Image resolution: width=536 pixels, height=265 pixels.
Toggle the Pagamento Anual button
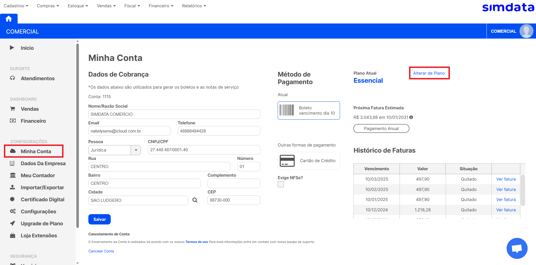tap(381, 129)
